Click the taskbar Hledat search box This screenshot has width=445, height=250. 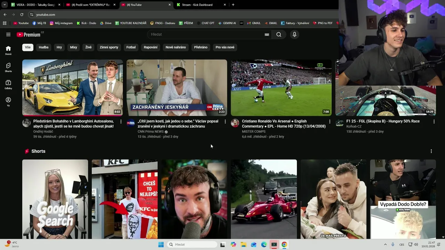click(192, 244)
